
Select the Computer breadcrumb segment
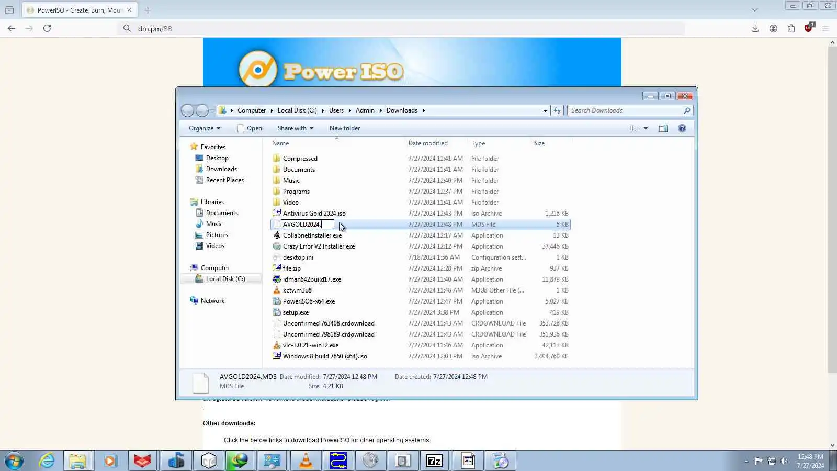pos(252,110)
